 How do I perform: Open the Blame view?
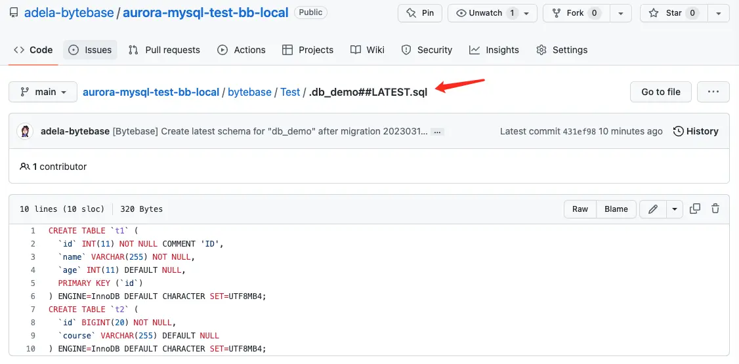point(616,209)
